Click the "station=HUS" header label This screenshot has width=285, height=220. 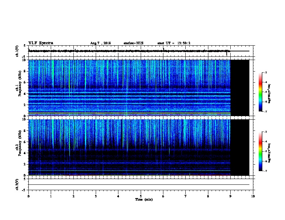[134, 43]
